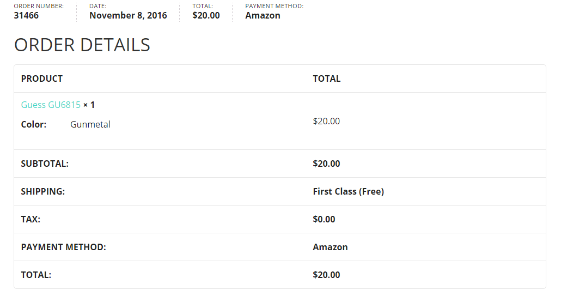Viewport: 561px width, 296px height.
Task: Click Amazon in the table's payment row
Action: coord(330,247)
